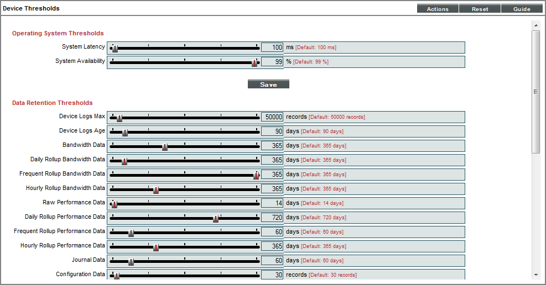Screen dimensions: 546x285
Task: Click the Journal Data slider handle
Action: tap(131, 262)
